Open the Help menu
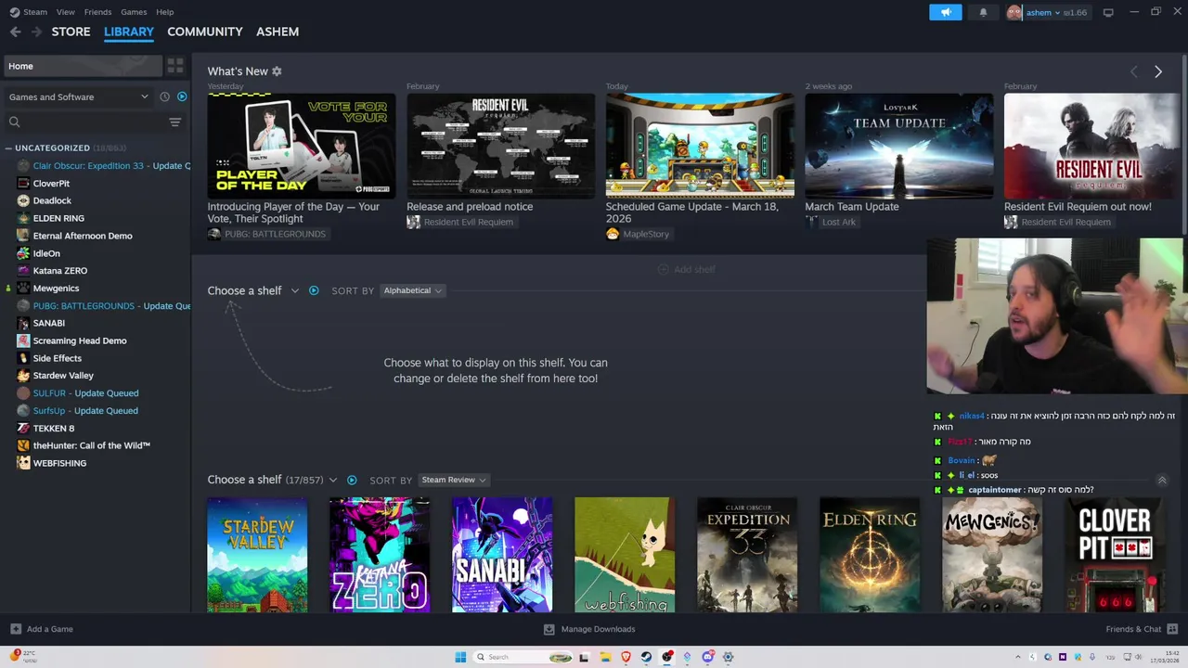This screenshot has width=1188, height=668. click(164, 12)
